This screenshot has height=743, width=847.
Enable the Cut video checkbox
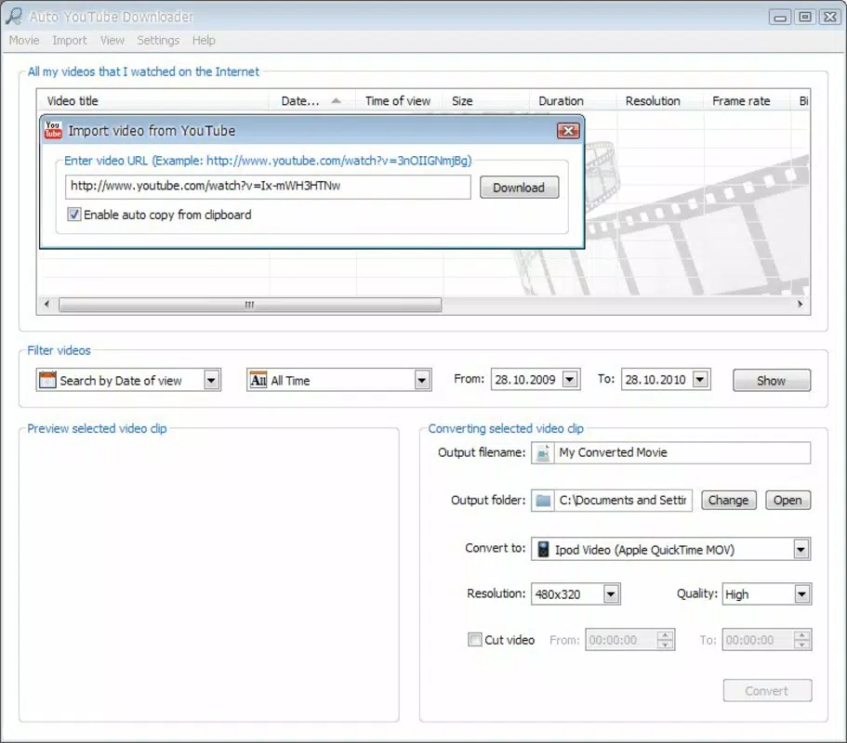pos(474,639)
